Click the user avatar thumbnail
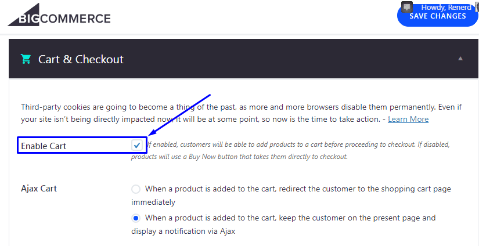The image size is (479, 246). click(x=477, y=7)
